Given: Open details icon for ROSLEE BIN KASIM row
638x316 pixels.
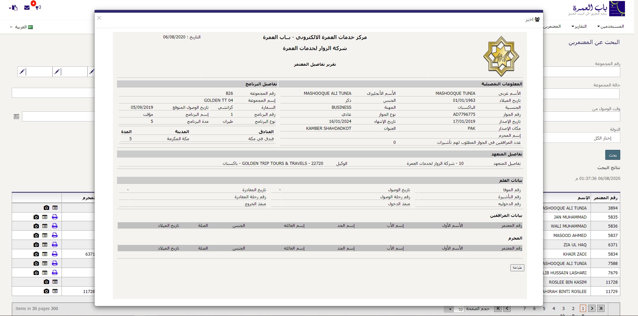Looking at the screenshot, I should pyautogui.click(x=55, y=282).
